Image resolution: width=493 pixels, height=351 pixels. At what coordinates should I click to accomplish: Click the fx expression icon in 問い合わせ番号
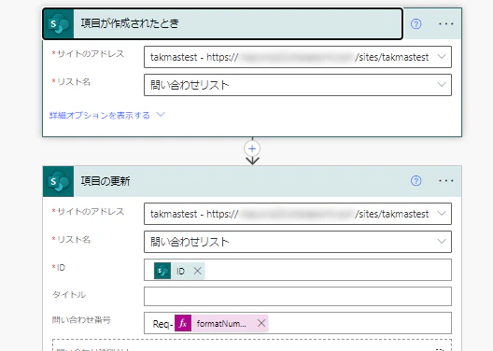coord(183,323)
